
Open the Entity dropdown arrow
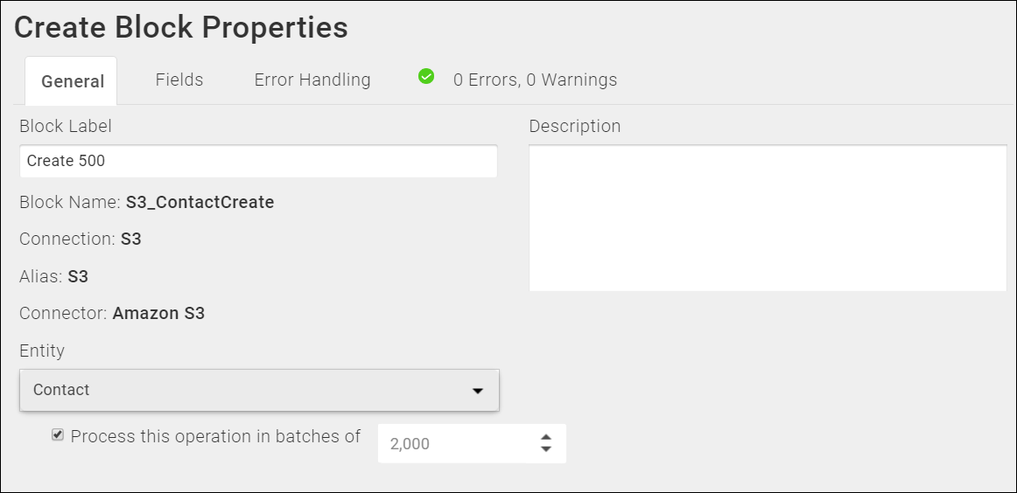(478, 391)
